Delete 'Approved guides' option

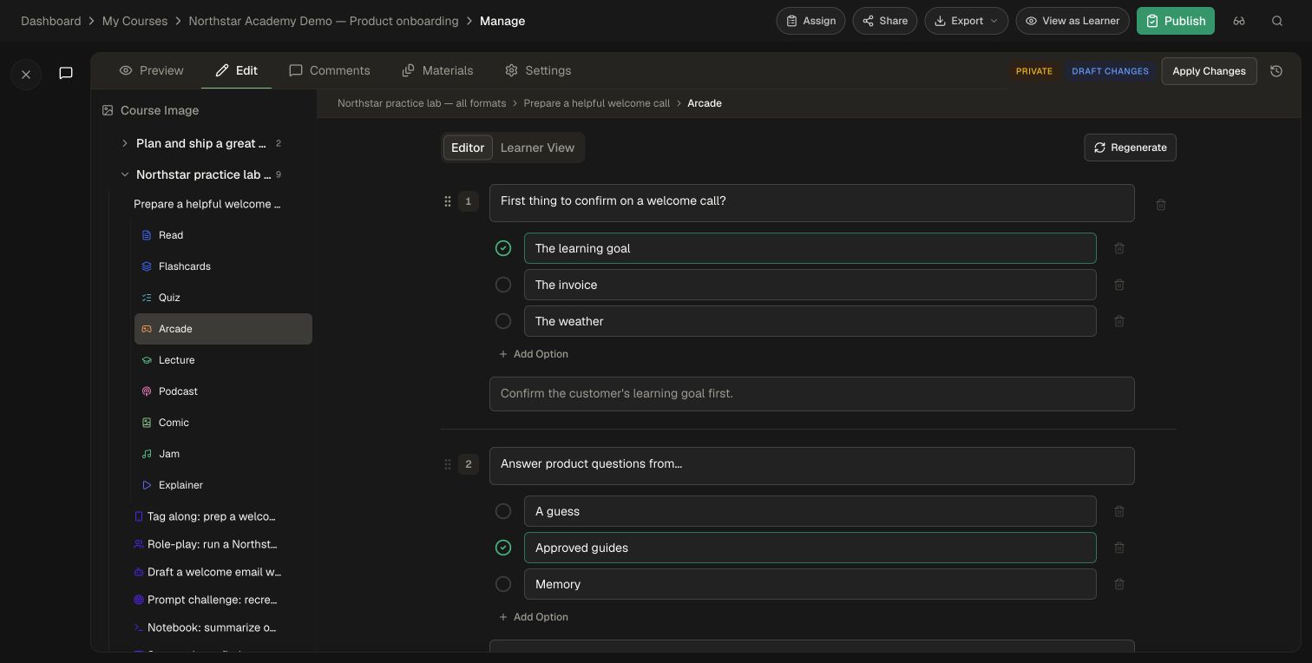tap(1119, 548)
